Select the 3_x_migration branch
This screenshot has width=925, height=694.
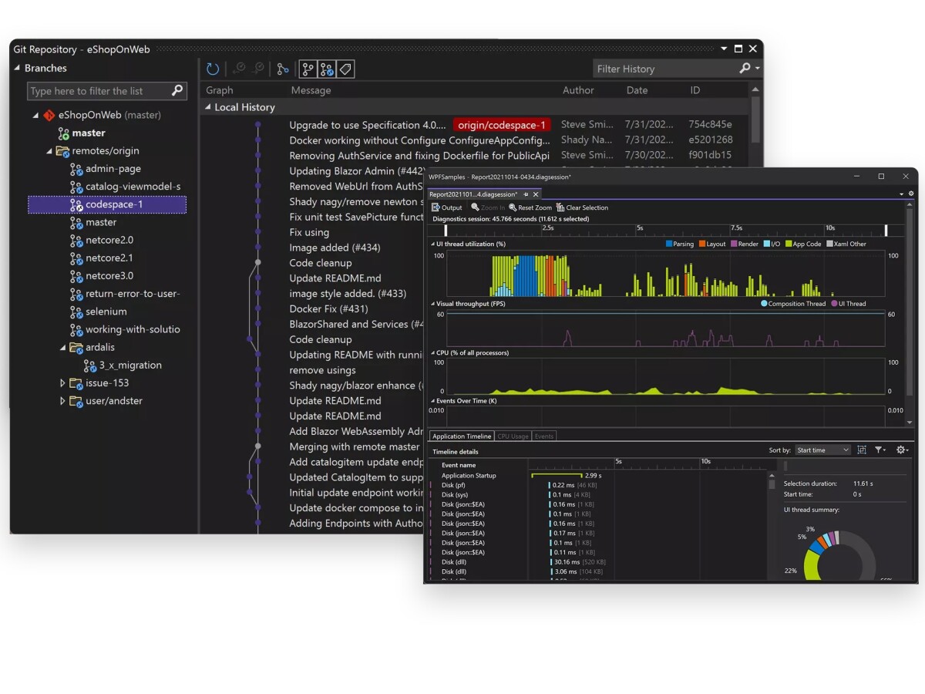(130, 366)
